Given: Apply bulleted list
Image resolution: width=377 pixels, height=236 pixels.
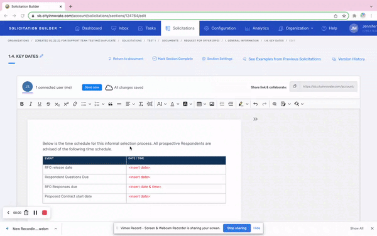Looking at the screenshot, I should [x=84, y=104].
